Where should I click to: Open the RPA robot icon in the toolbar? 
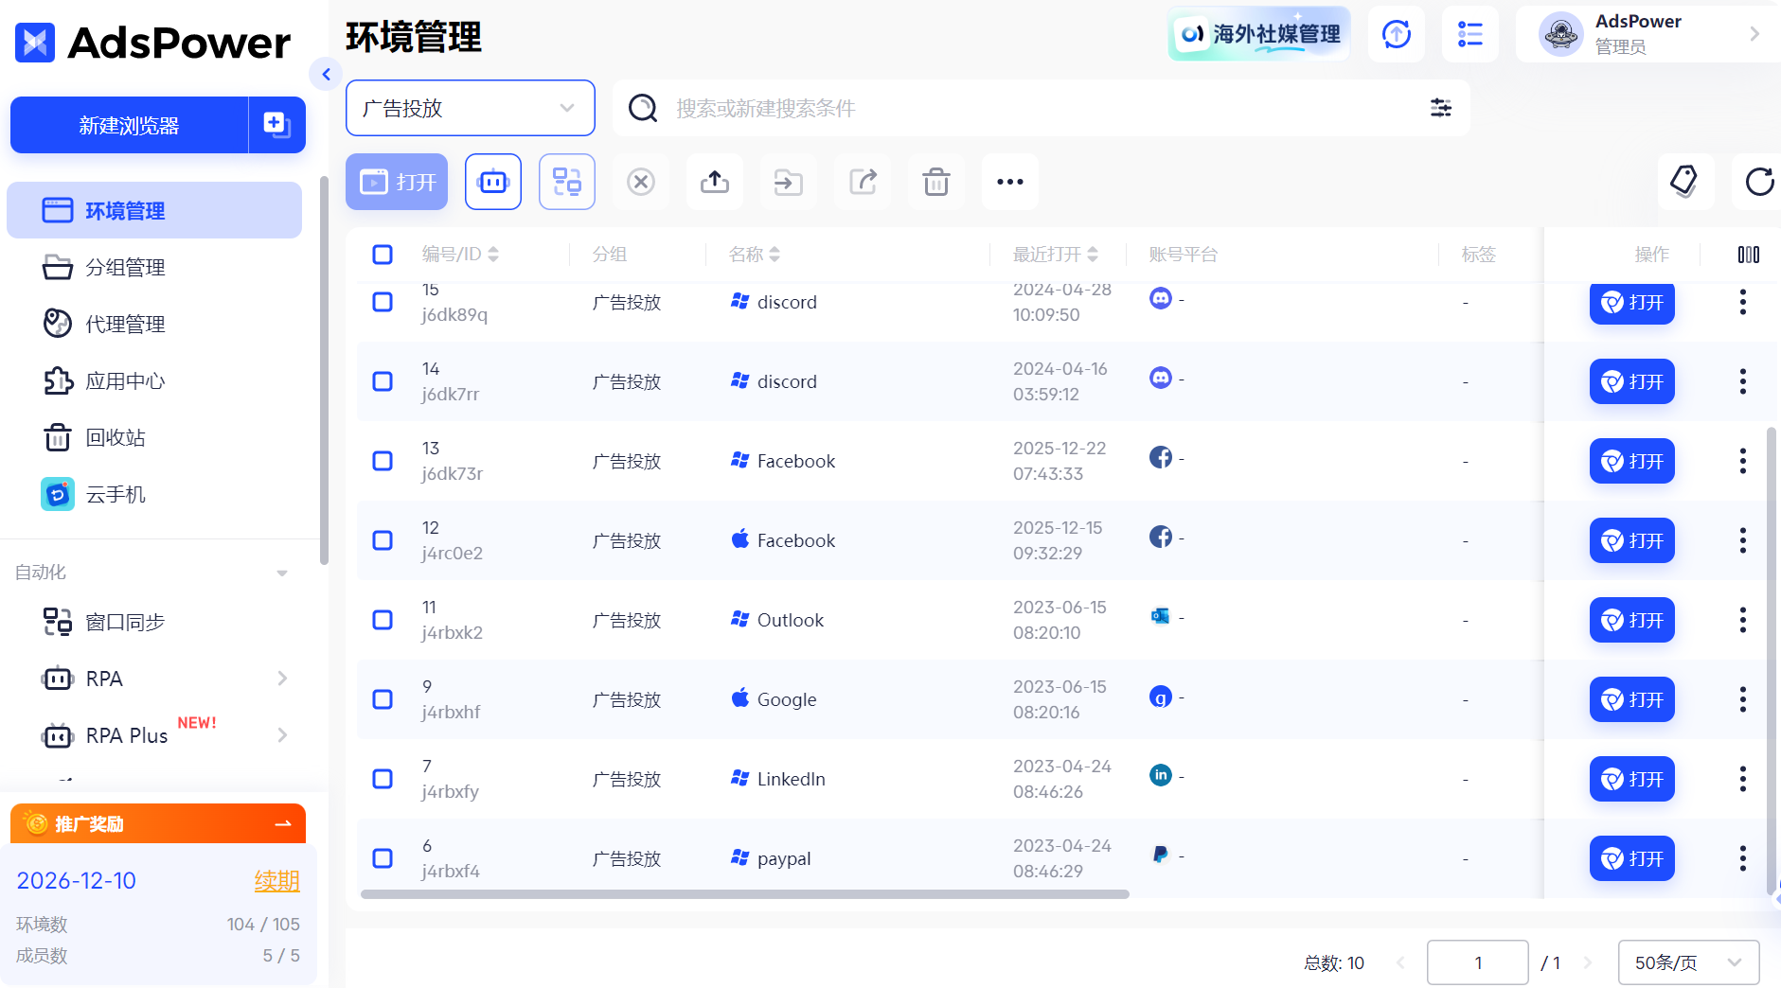(492, 182)
